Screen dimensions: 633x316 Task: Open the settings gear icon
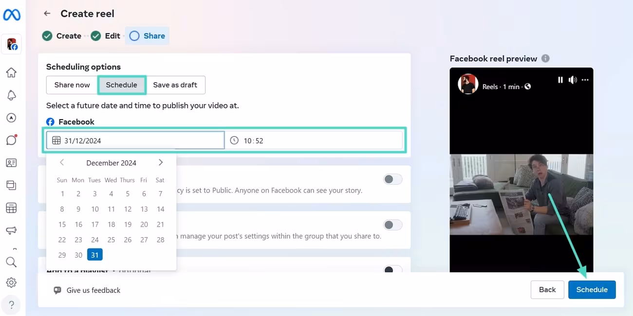point(11,282)
